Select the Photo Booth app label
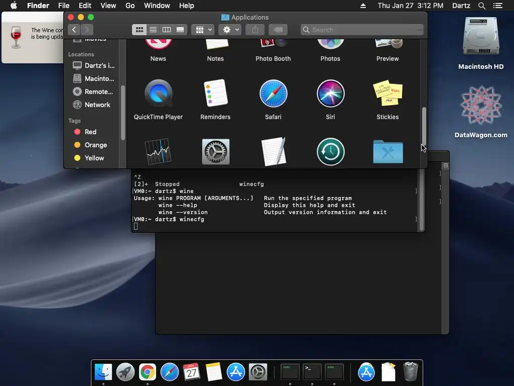The image size is (514, 386). (273, 59)
